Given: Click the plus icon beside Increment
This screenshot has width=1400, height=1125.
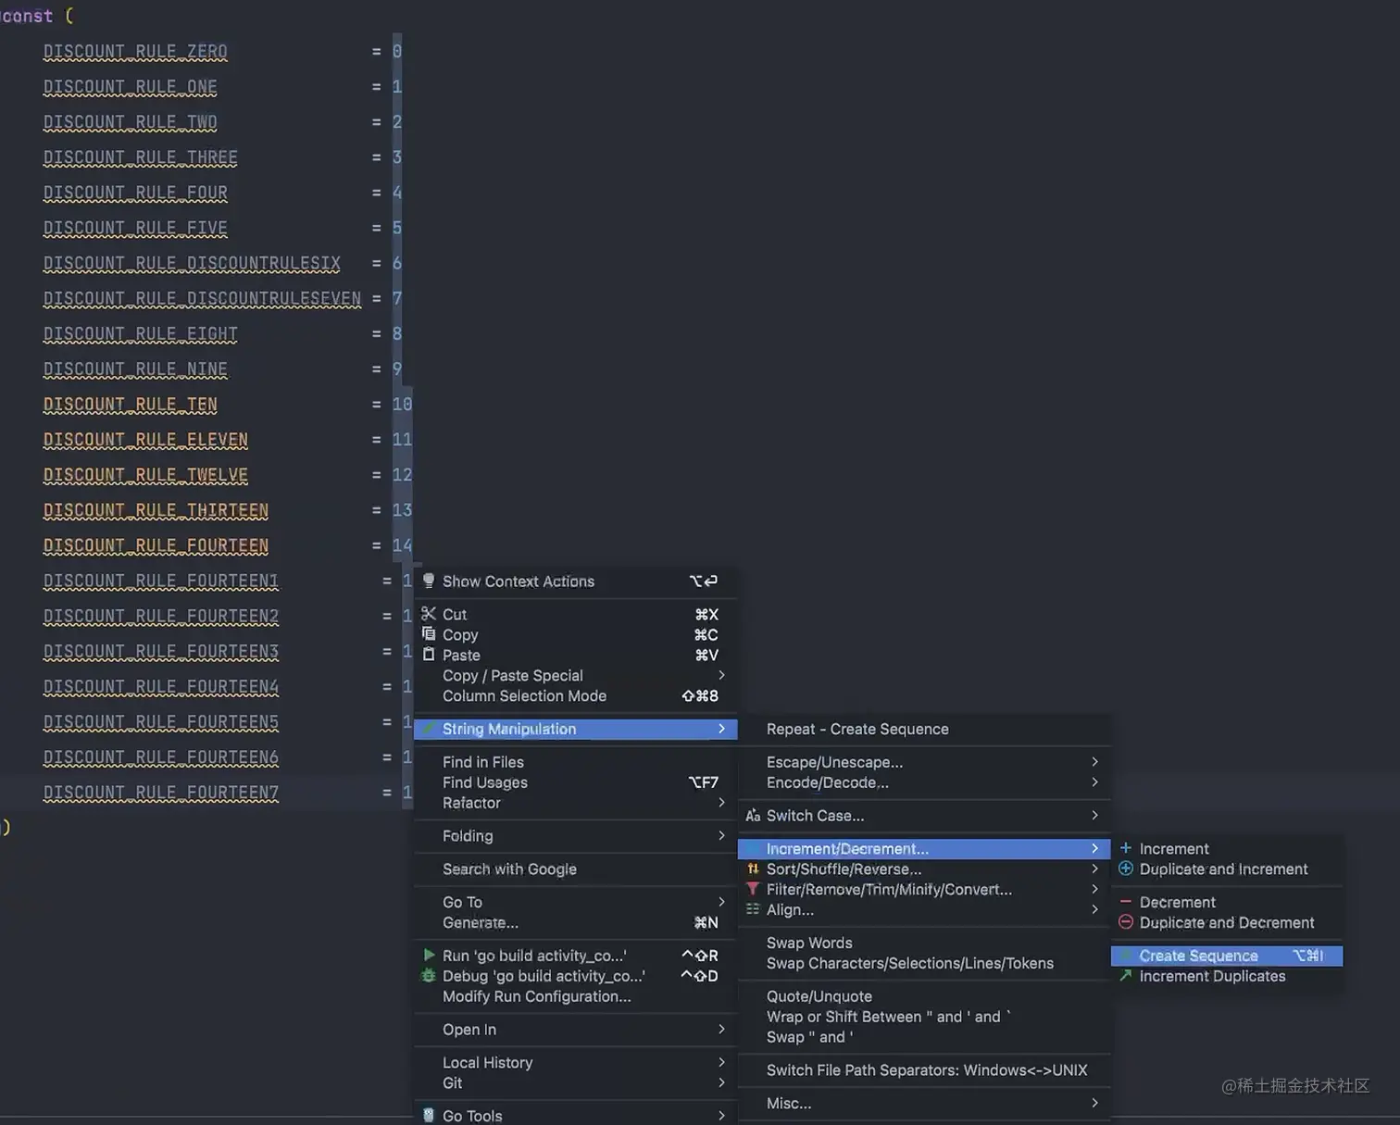Looking at the screenshot, I should (1126, 848).
